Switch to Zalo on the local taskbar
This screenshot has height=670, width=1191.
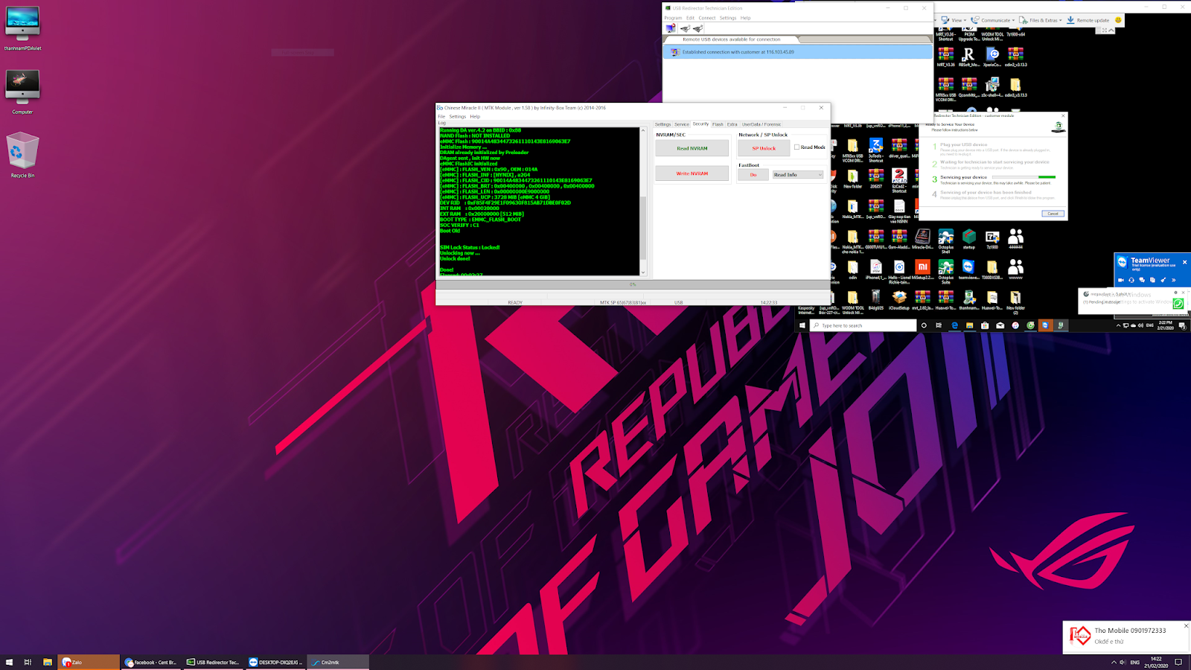click(x=89, y=662)
